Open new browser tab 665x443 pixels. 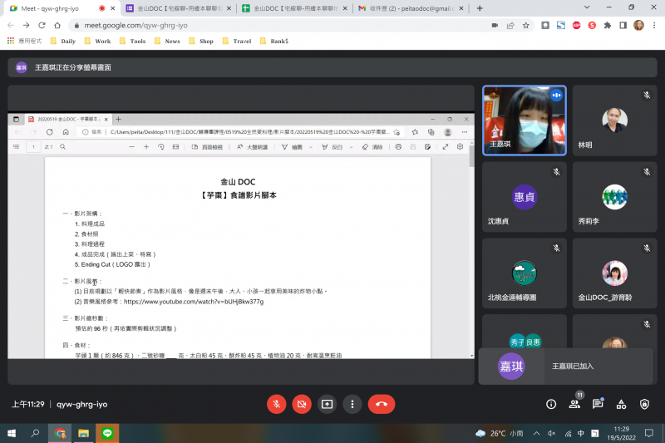click(x=480, y=8)
